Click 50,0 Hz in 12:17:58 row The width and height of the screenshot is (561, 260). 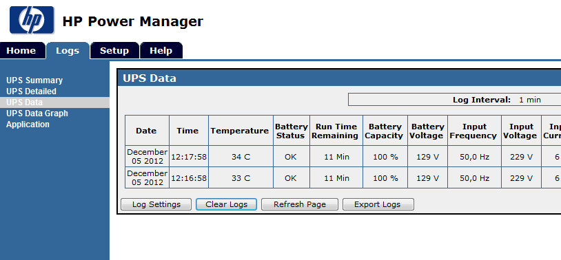(474, 156)
